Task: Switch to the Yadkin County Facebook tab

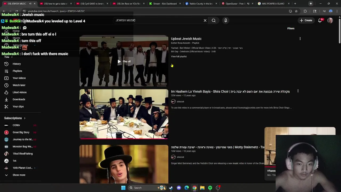Action: (201, 3)
